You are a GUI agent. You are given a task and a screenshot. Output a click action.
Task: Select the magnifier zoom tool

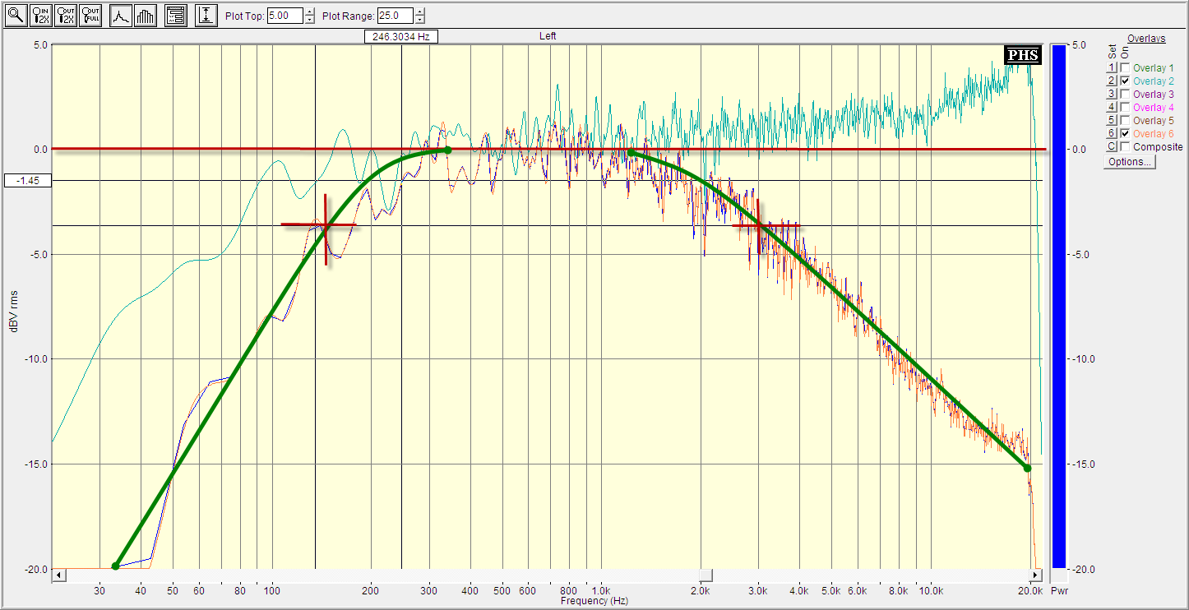tap(16, 16)
